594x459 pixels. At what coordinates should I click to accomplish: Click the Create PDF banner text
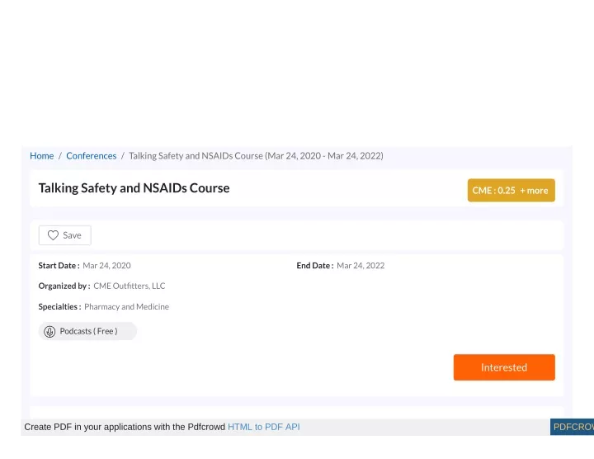pyautogui.click(x=125, y=427)
